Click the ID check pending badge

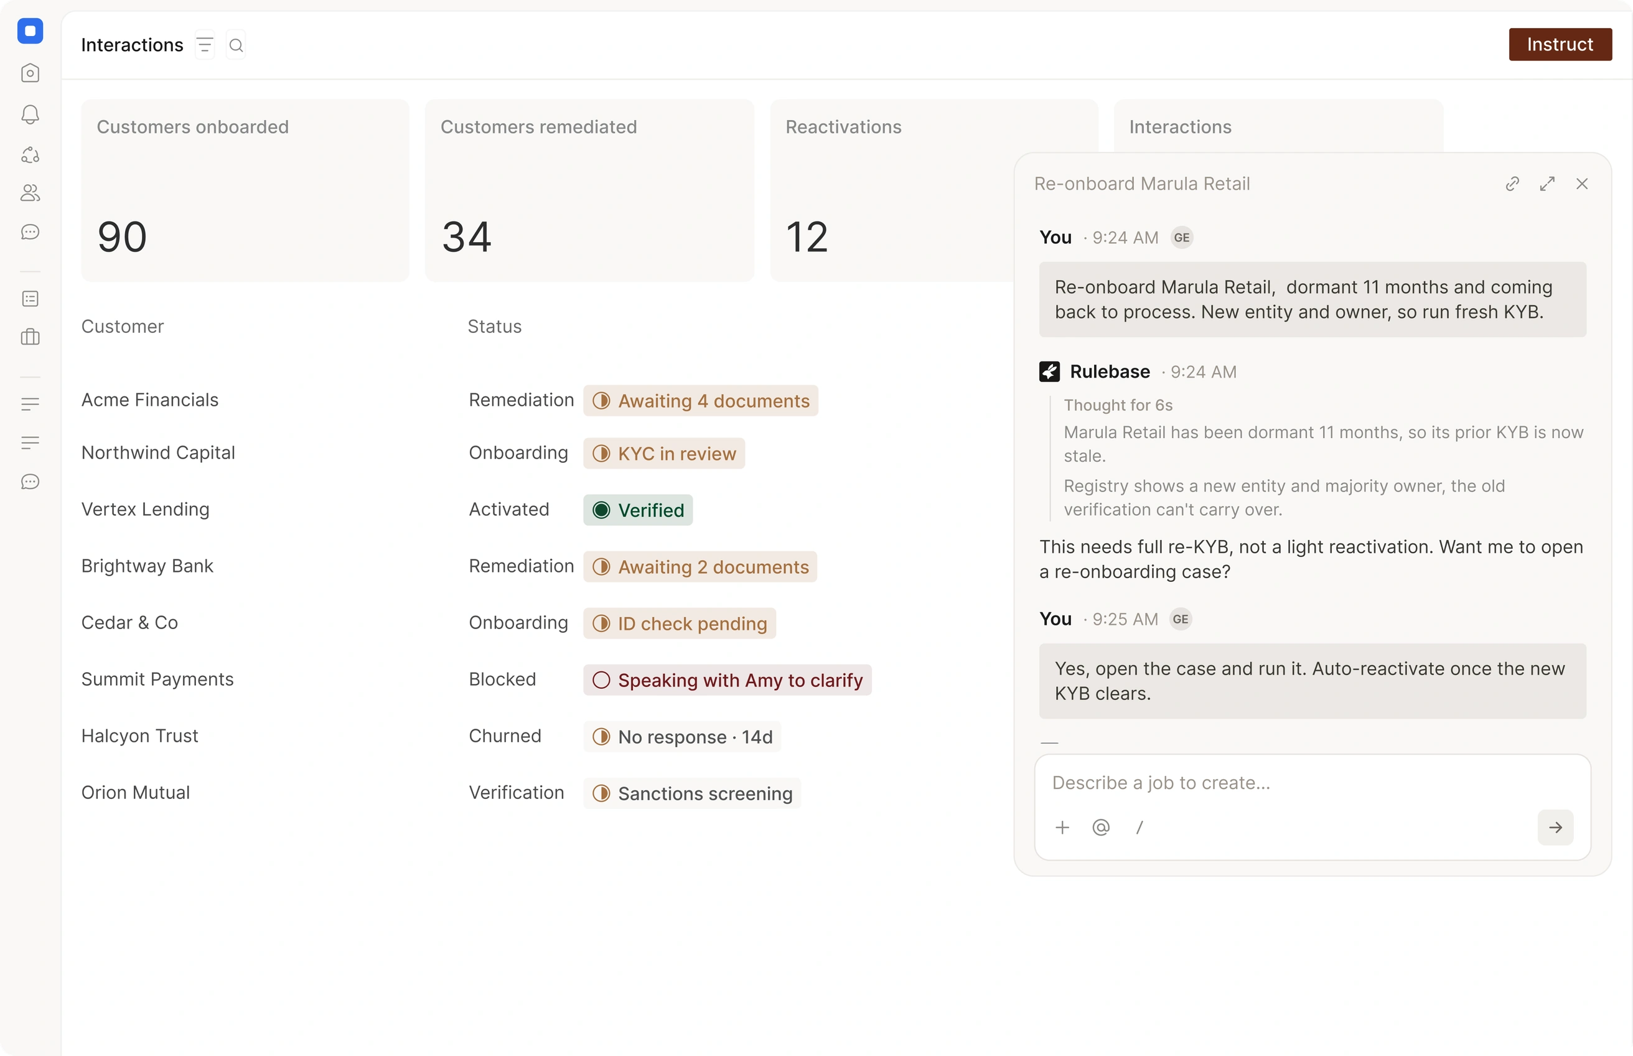coord(680,624)
